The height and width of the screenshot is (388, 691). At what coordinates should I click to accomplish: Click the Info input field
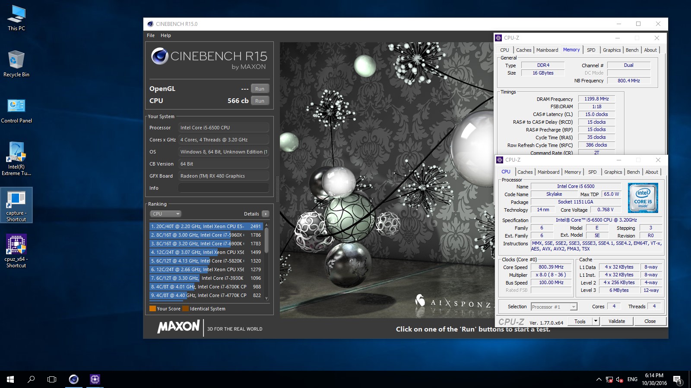[x=224, y=188]
